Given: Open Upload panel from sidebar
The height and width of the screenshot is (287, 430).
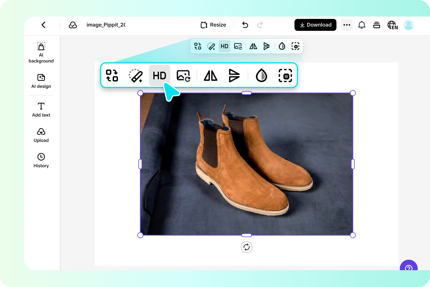Looking at the screenshot, I should pyautogui.click(x=41, y=135).
